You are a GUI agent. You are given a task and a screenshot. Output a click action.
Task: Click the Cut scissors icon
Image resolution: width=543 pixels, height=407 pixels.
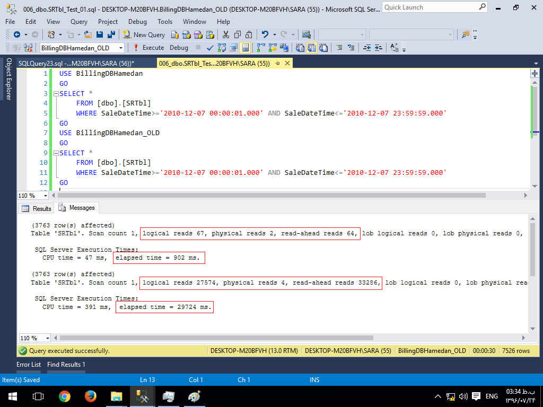[226, 34]
